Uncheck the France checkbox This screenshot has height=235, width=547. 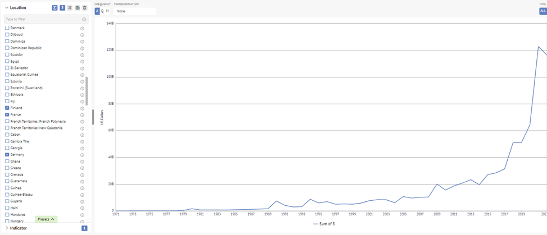tap(7, 114)
